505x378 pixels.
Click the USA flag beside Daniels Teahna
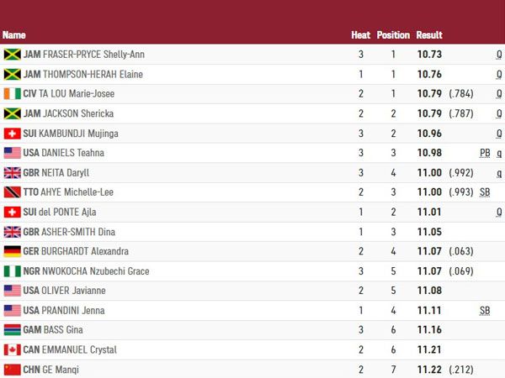tap(12, 153)
